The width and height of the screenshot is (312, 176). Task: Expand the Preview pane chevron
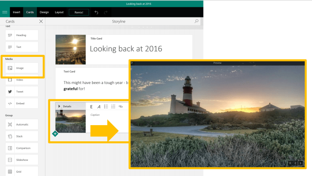coord(132,63)
